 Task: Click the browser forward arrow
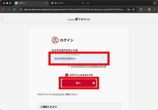click(9, 9)
